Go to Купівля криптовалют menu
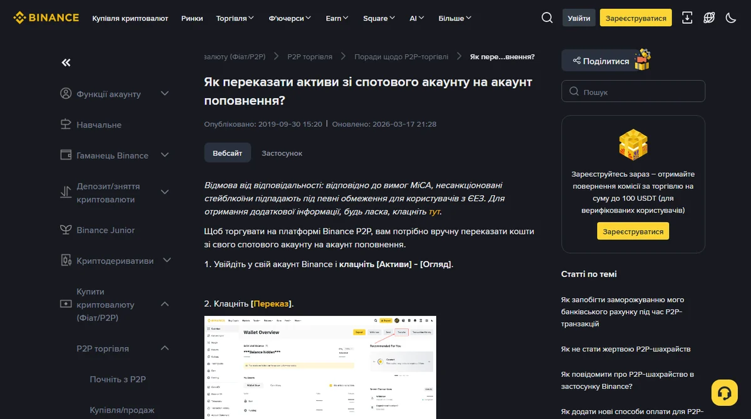 130,18
